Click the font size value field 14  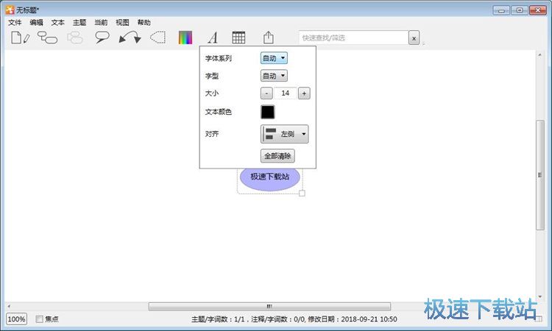pos(285,93)
